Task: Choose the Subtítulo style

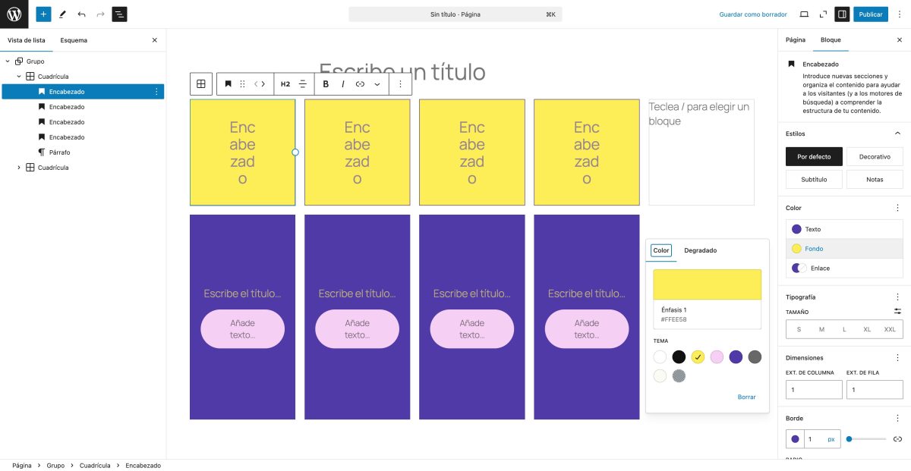Action: [814, 180]
